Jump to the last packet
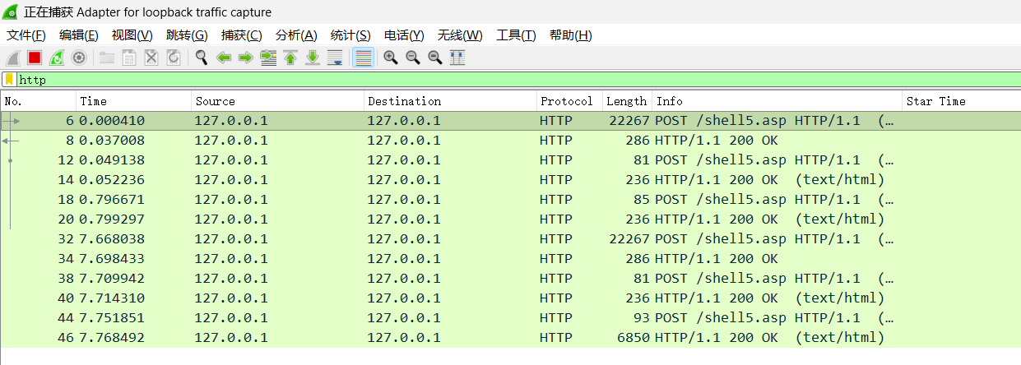1021x365 pixels. (313, 58)
